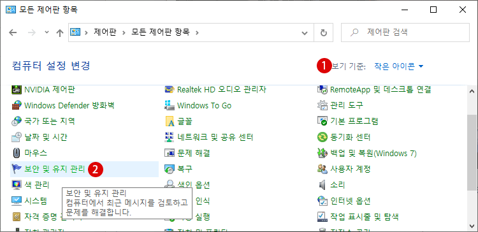The image size is (478, 232).
Task: Open the 색 관리 monitor icon
Action: click(x=16, y=185)
